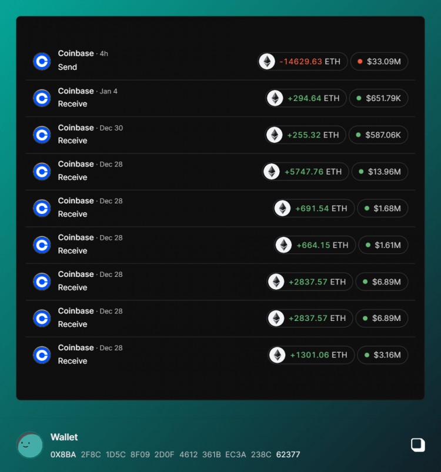Viewport: 441px width, 472px height.
Task: Click the Coinbase icon on the Jan 4 row
Action: click(41, 98)
